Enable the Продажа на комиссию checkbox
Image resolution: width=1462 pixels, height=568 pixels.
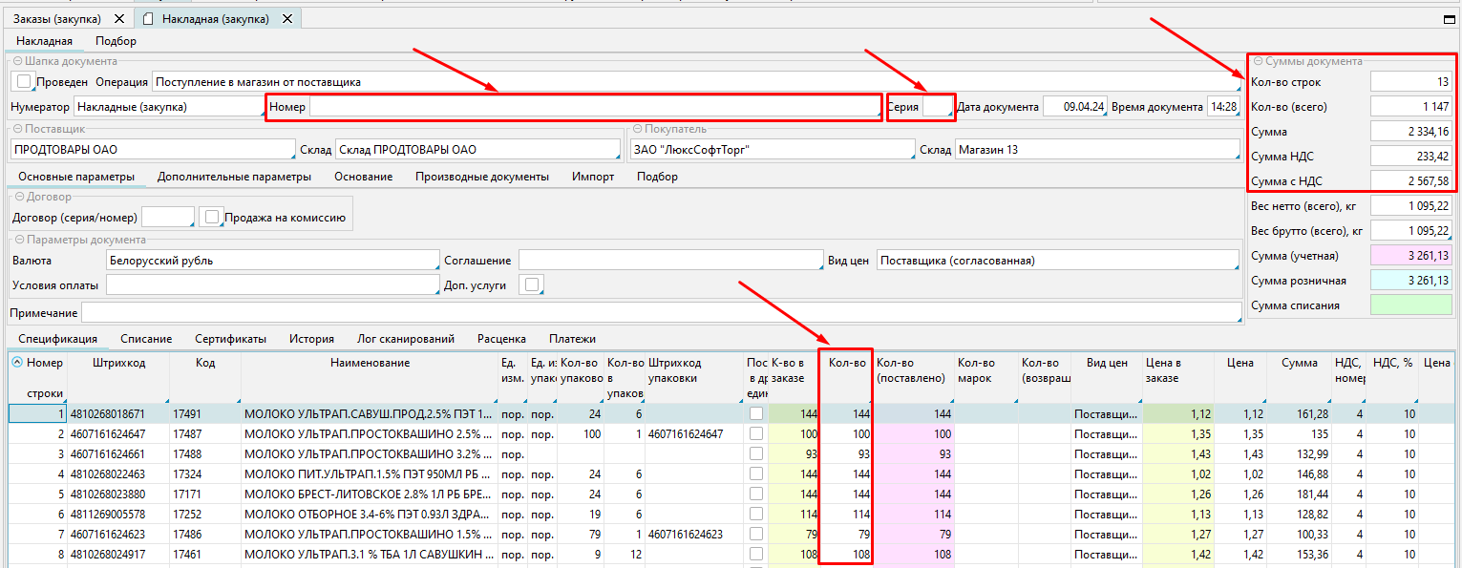(x=212, y=218)
